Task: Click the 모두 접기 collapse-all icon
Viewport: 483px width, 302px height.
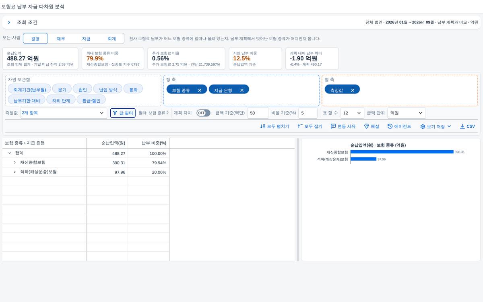Action: pyautogui.click(x=310, y=126)
